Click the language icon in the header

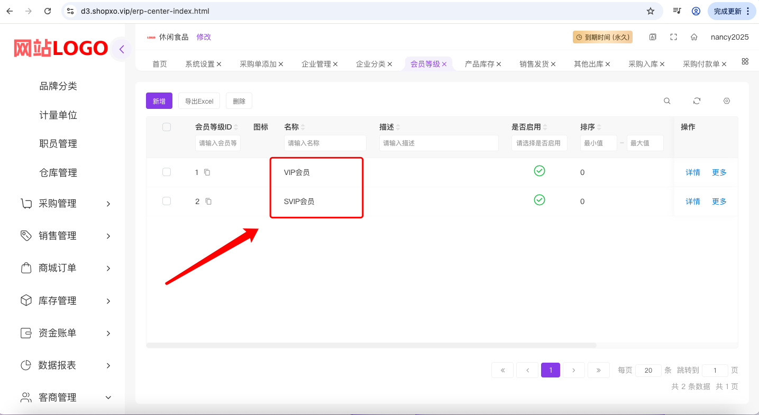tap(653, 37)
